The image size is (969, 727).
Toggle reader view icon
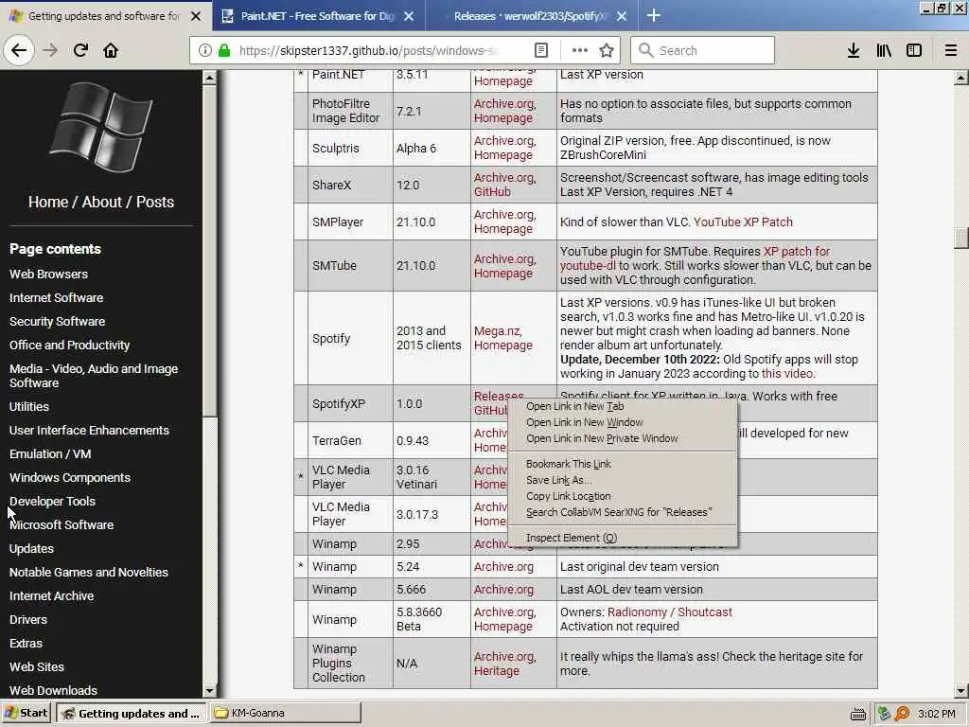pos(540,50)
